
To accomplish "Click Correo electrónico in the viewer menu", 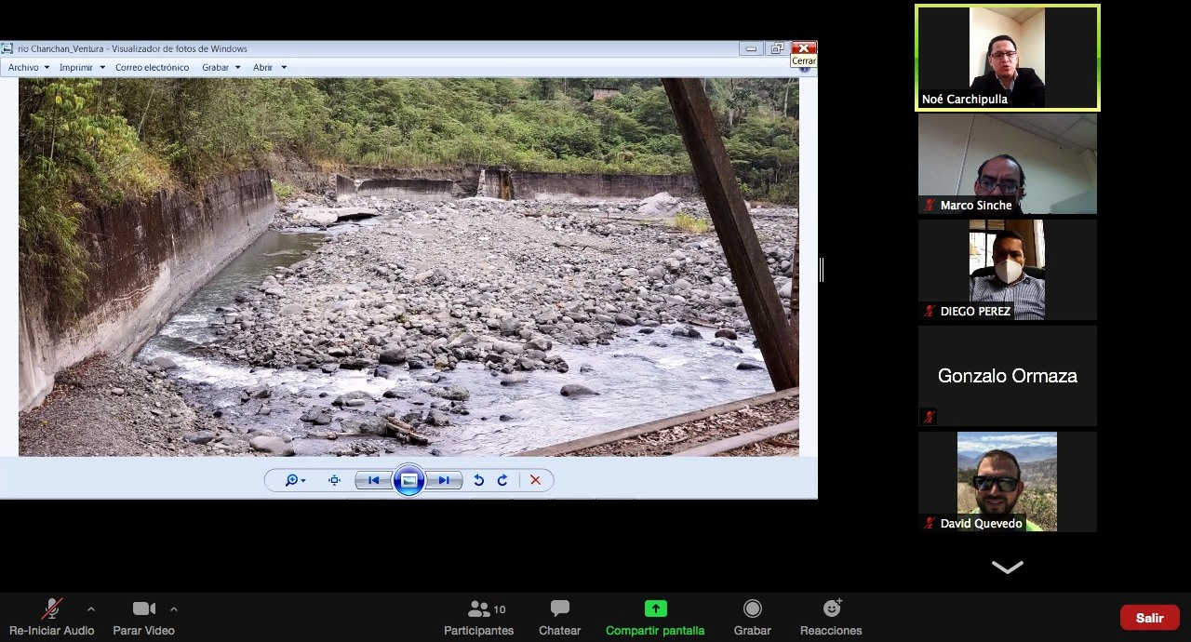I will click(x=152, y=67).
